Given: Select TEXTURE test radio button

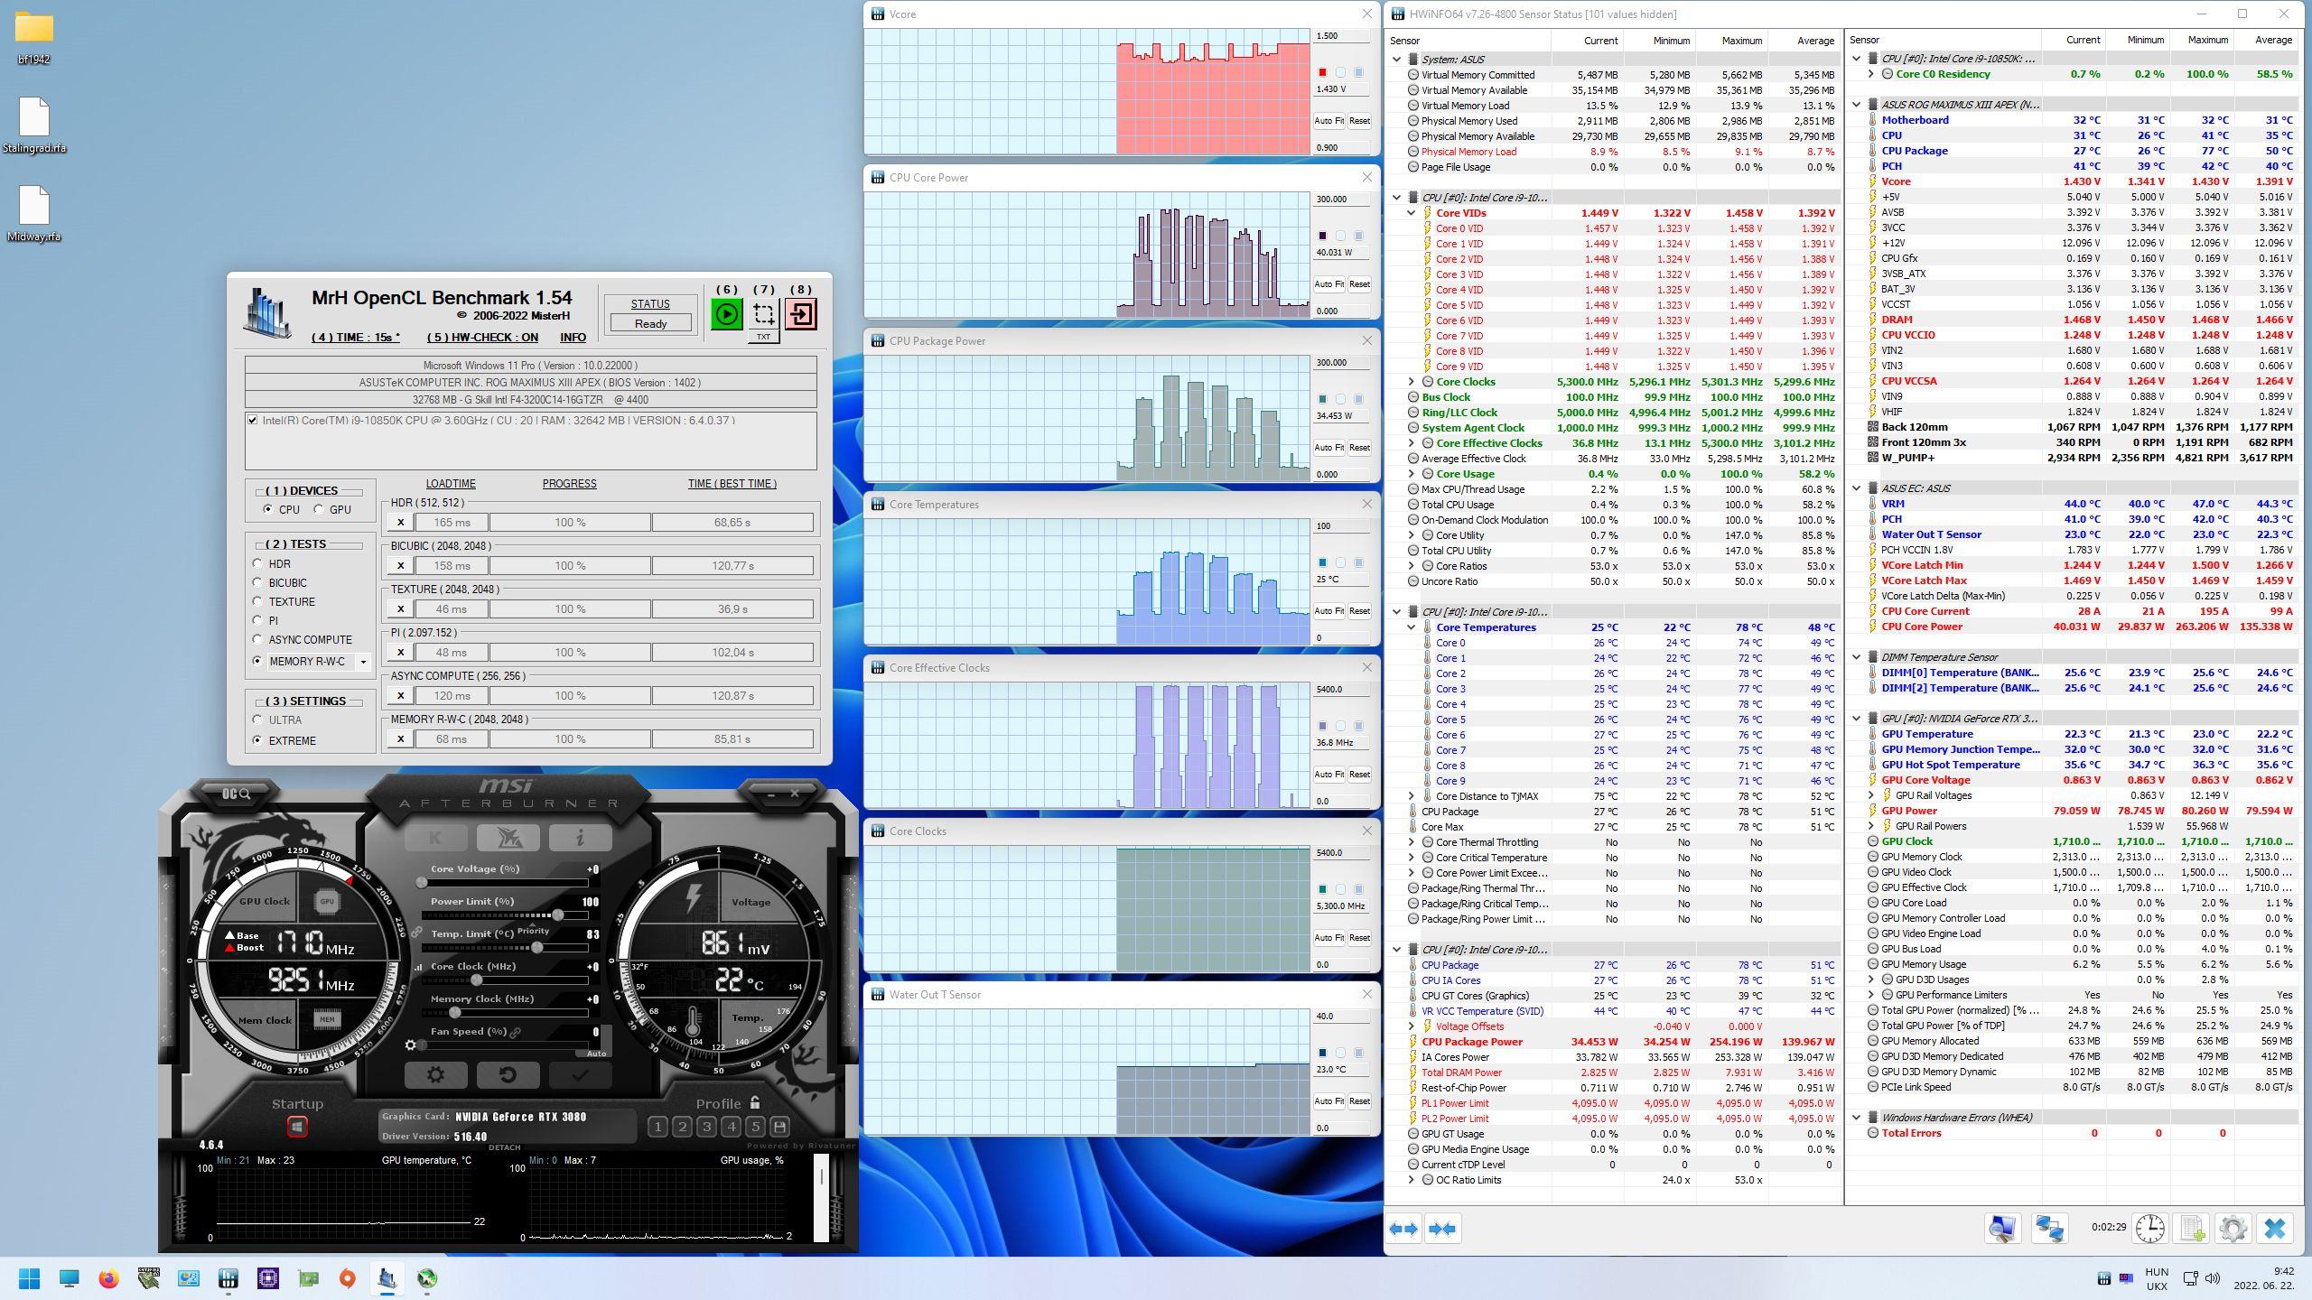Looking at the screenshot, I should 257,601.
